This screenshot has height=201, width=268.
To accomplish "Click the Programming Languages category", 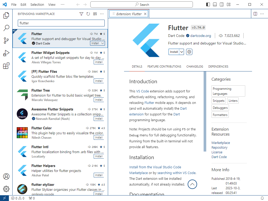I will pos(228,91).
